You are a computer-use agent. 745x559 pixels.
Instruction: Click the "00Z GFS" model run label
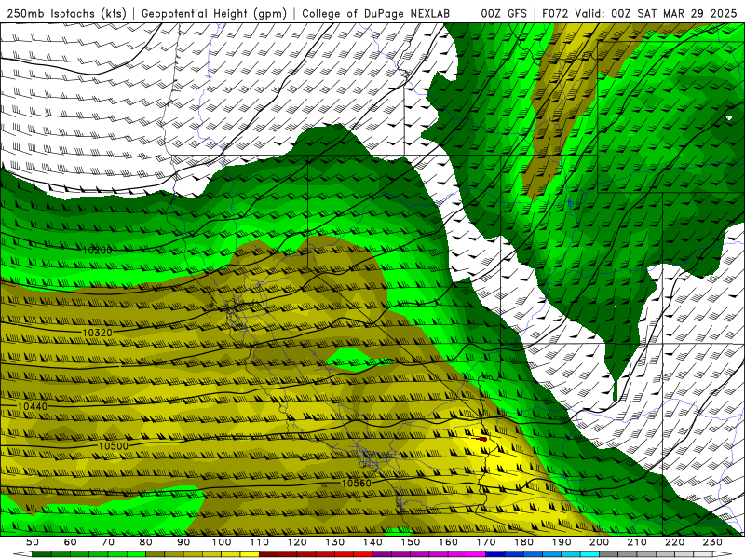point(504,14)
